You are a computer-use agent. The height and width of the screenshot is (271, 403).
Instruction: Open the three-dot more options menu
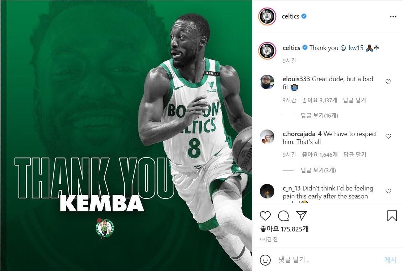393,17
